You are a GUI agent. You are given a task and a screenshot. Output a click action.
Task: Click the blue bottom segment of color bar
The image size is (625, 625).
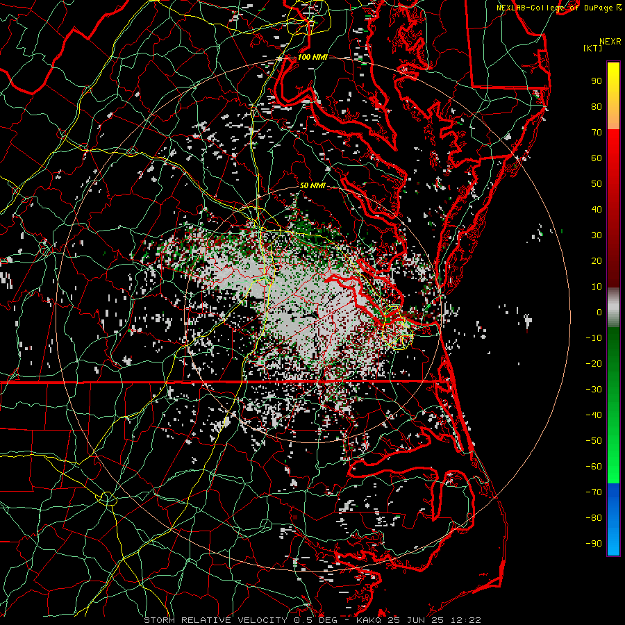point(613,519)
